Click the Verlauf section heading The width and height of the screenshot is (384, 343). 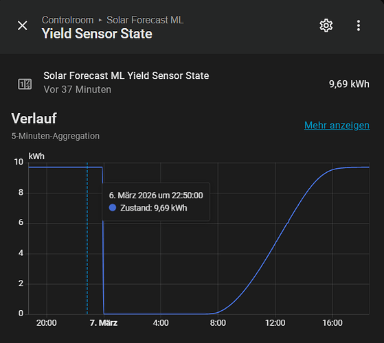(34, 119)
